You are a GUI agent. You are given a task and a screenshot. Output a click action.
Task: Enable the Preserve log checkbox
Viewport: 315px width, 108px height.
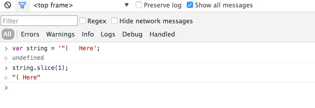[x=139, y=5]
